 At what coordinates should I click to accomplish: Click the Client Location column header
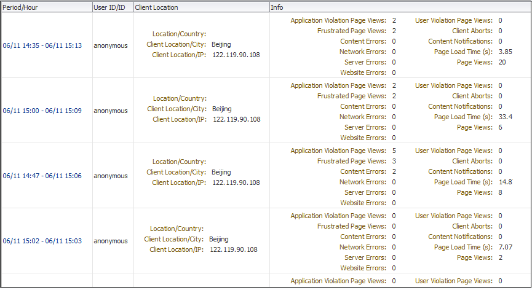(202, 7)
